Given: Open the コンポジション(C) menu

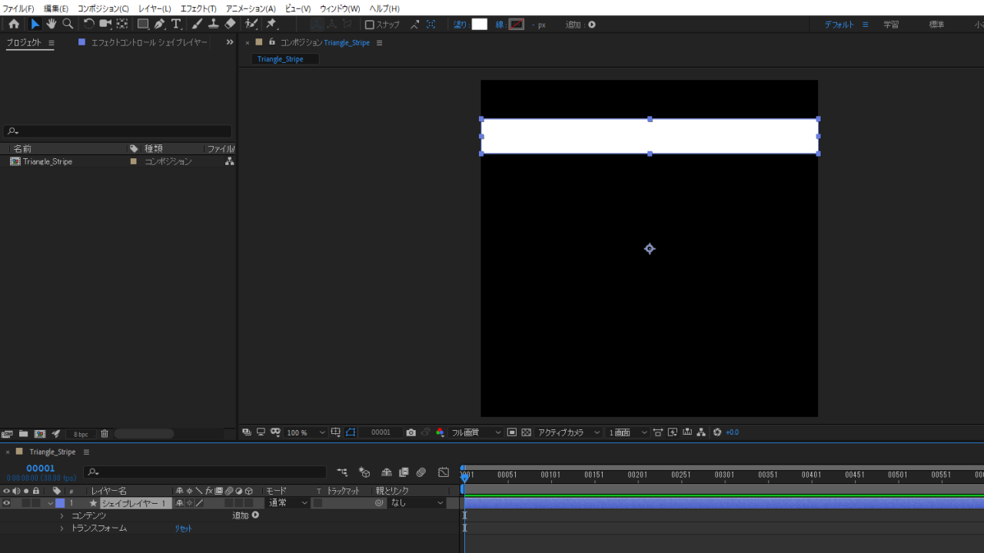Looking at the screenshot, I should (103, 8).
